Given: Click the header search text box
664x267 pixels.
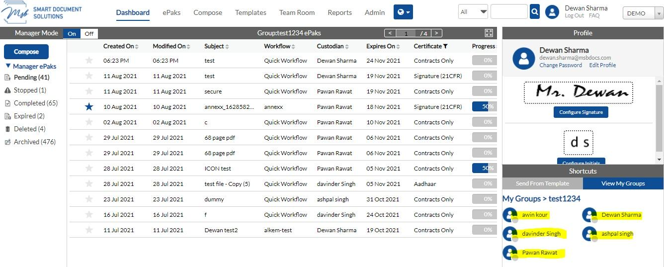Looking at the screenshot, I should pos(509,12).
